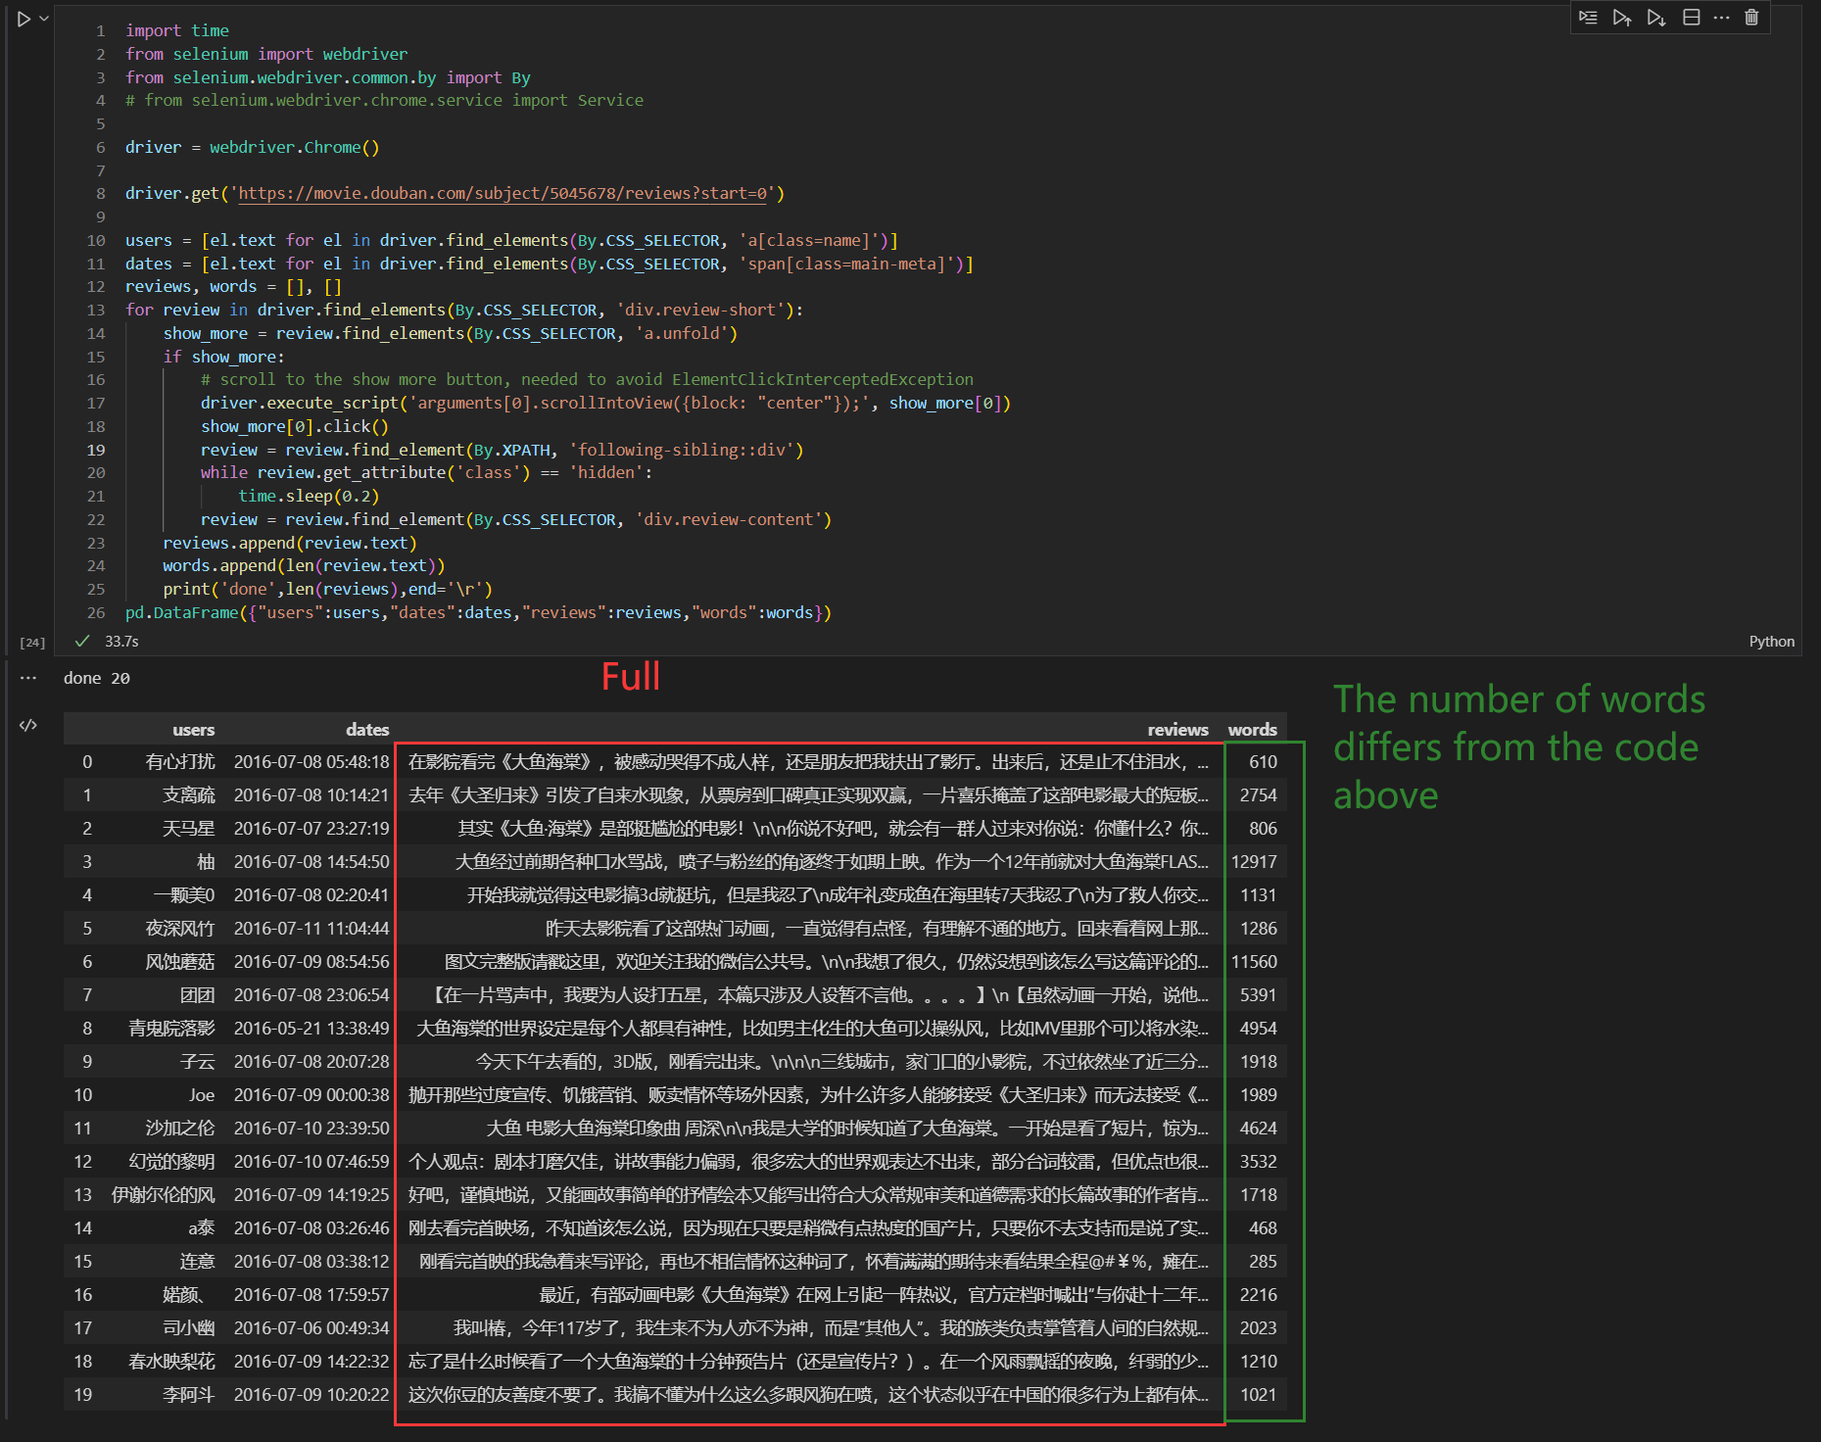
Task: Select user cell '沙加之伦'
Action: click(179, 1129)
